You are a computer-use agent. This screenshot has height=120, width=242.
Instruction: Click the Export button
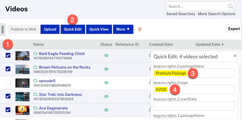click(x=234, y=29)
